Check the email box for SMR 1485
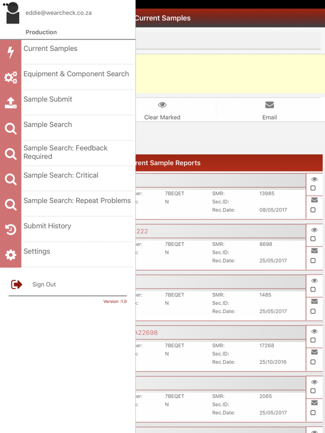Screen dimensions: 325x433 [313, 311]
